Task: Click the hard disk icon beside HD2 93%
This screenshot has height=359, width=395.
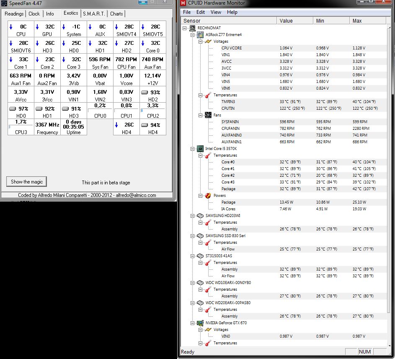Action: pos(145,93)
